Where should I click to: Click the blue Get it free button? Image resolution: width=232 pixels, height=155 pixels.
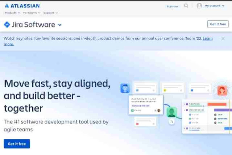tap(17, 144)
